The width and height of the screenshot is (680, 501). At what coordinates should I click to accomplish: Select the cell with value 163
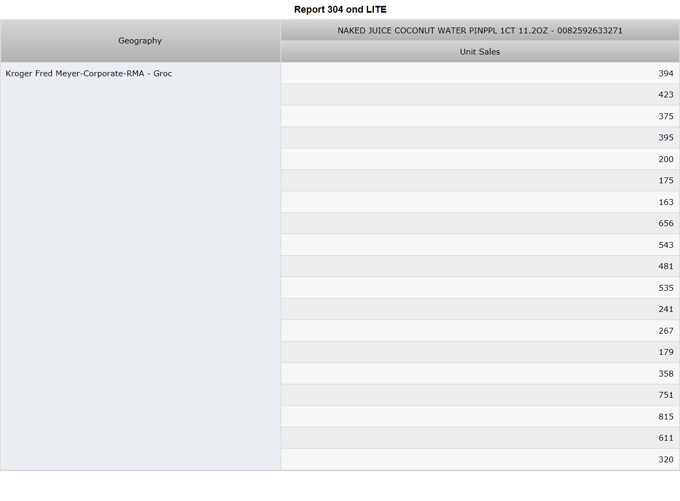(480, 202)
